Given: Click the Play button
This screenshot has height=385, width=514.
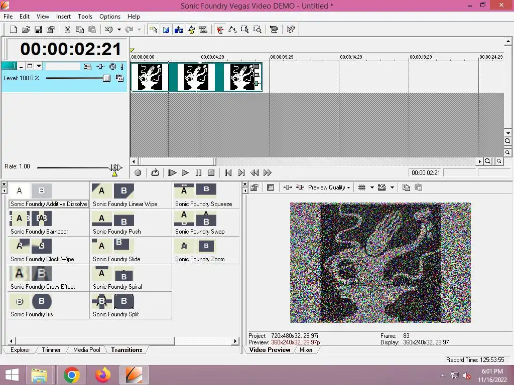Looking at the screenshot, I should click(x=185, y=172).
